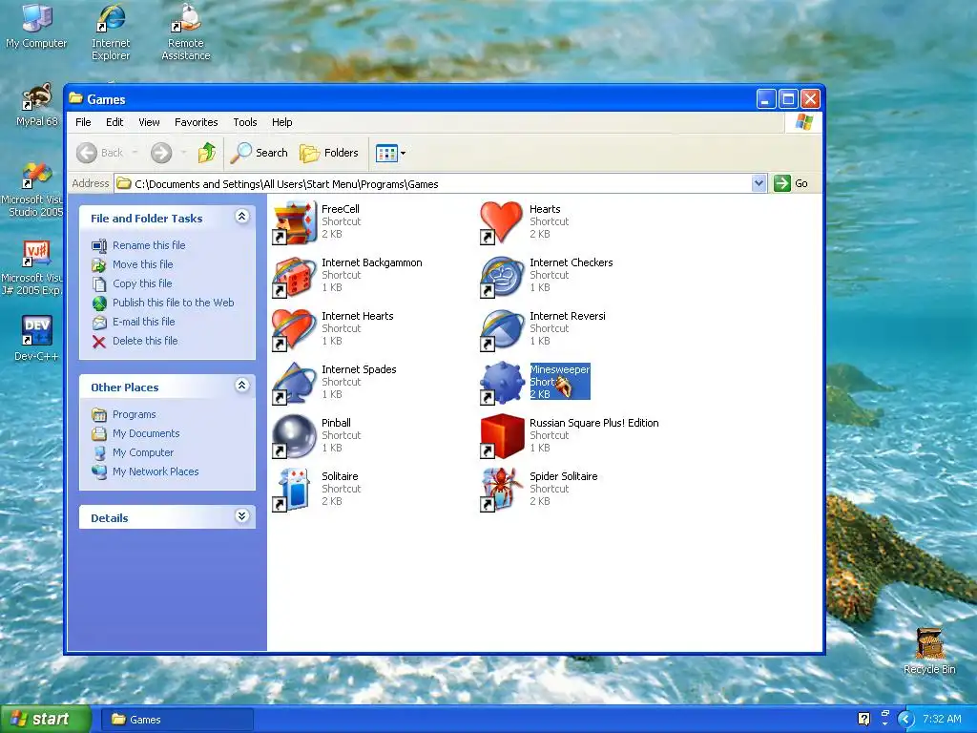Select the Solitaire cards icon
This screenshot has height=733, width=977.
pyautogui.click(x=294, y=490)
